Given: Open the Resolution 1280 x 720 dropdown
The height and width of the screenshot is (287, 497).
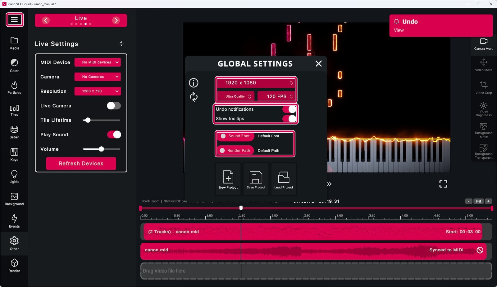Looking at the screenshot, I should [98, 91].
